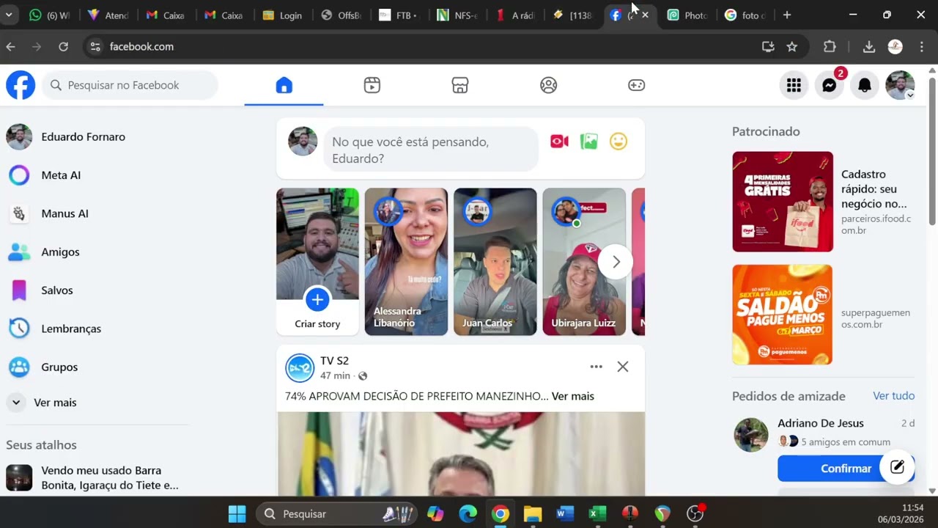This screenshot has height=528, width=938.
Task: Open Adriano De Jesus profile
Action: tap(821, 423)
